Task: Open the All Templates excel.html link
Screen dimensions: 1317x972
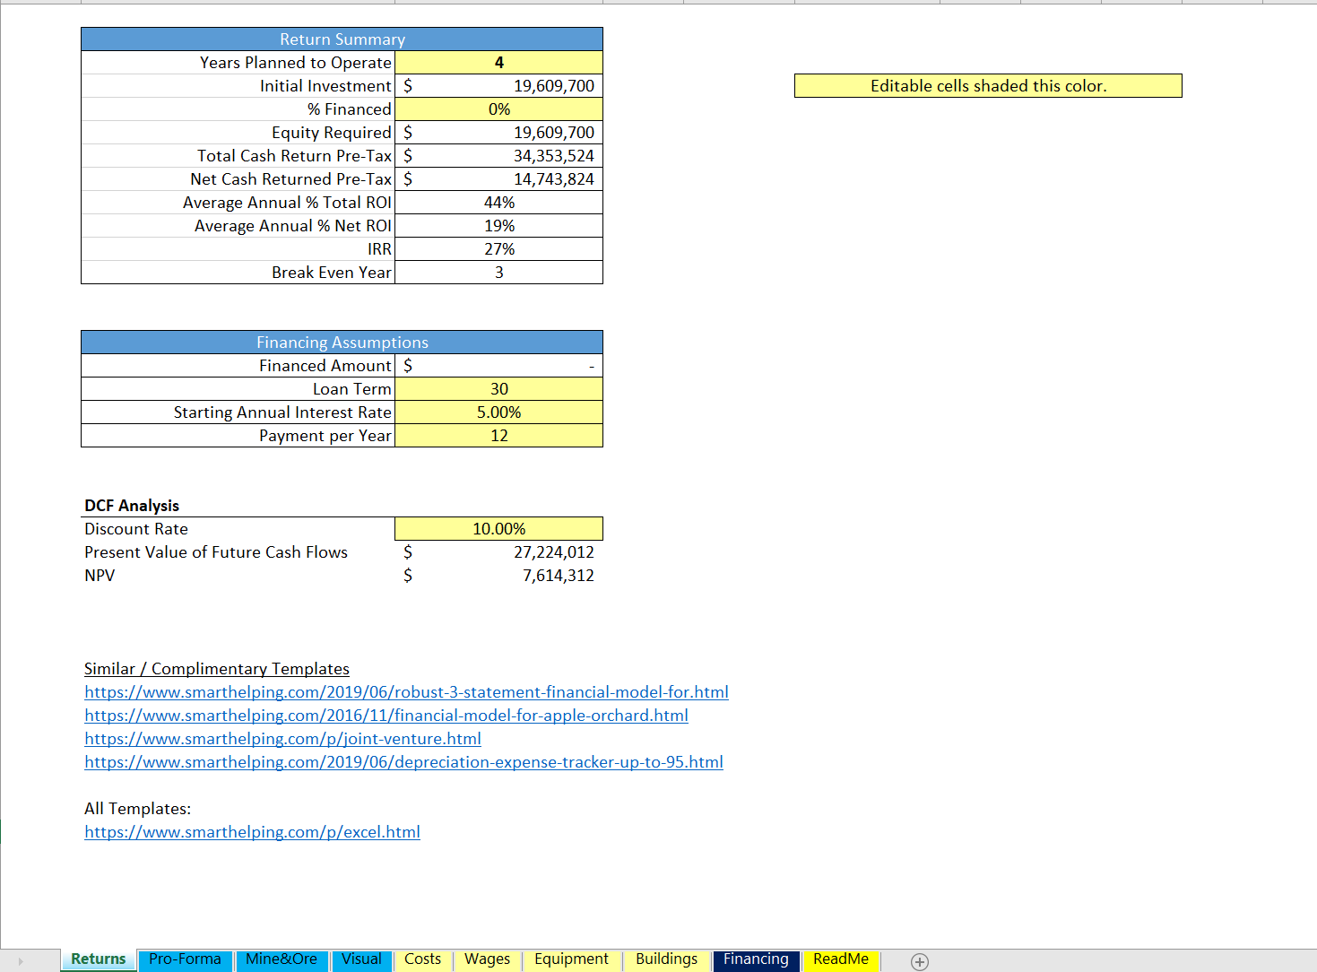Action: coord(252,831)
